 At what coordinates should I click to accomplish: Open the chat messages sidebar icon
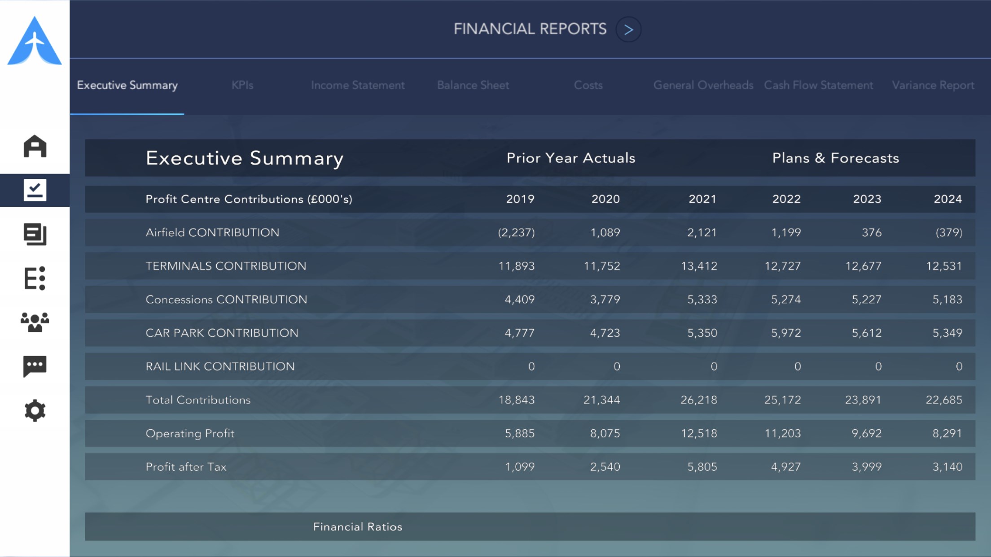[35, 366]
